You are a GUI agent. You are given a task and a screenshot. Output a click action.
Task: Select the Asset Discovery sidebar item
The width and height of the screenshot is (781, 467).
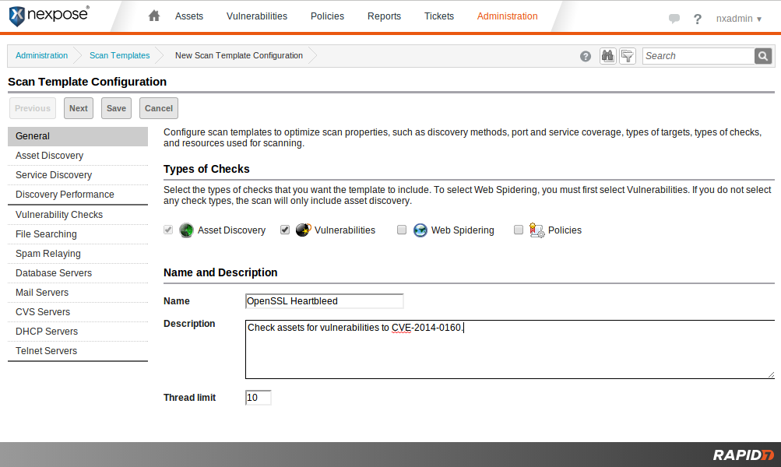49,156
